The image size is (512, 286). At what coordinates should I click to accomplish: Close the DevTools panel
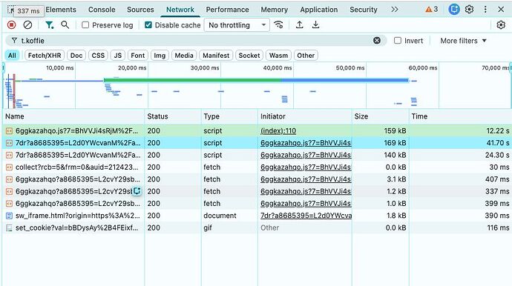tap(501, 10)
